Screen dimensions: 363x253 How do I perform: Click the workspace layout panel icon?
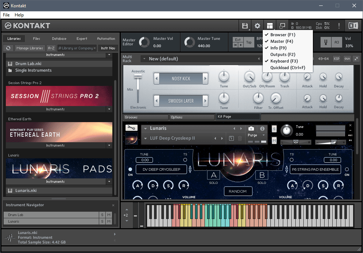coord(270,26)
